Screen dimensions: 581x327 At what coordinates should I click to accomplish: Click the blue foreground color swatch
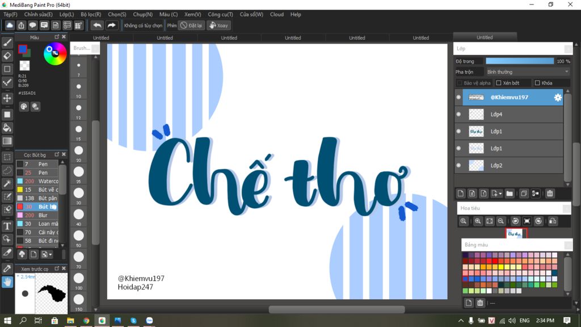23,49
